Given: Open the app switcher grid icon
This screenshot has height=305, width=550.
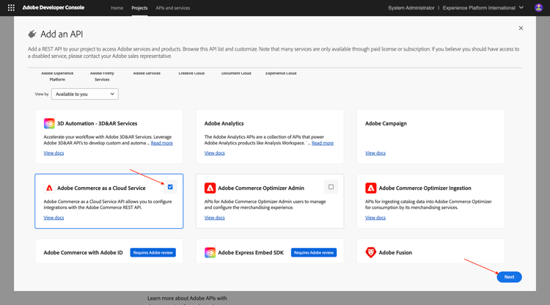Looking at the screenshot, I should 11,8.
